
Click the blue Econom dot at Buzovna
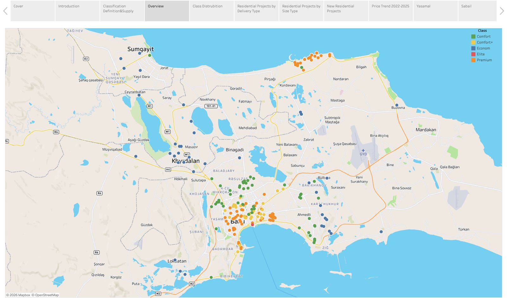[x=397, y=105]
